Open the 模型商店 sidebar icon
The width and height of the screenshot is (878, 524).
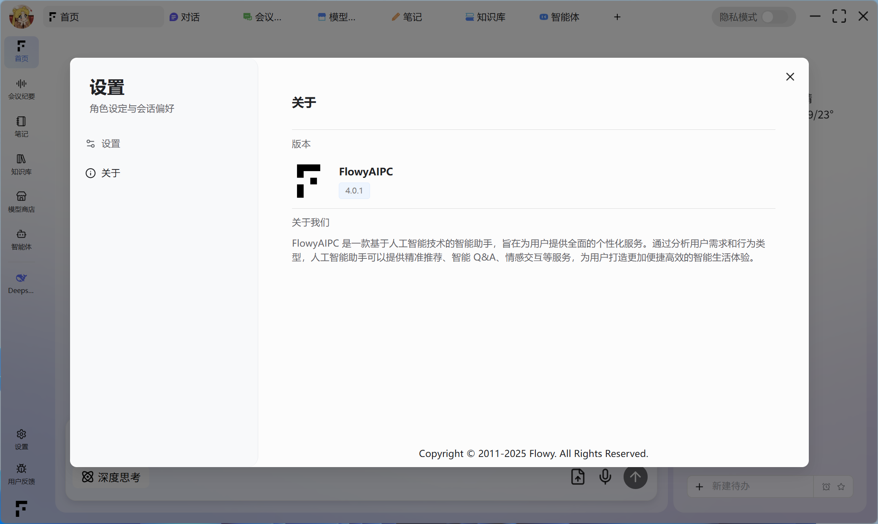(21, 202)
